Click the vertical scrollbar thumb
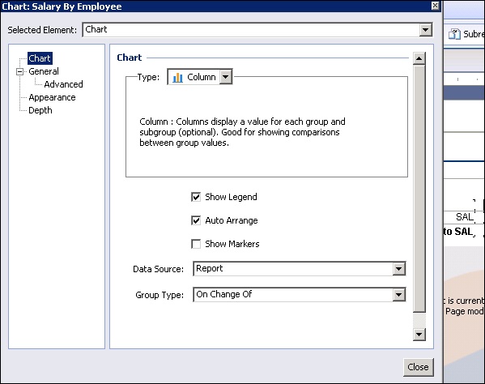The height and width of the screenshot is (384, 485). pos(419,189)
